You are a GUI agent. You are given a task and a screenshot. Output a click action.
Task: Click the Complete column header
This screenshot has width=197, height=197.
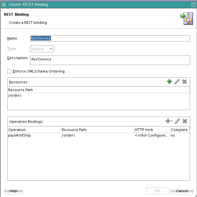pos(180,130)
